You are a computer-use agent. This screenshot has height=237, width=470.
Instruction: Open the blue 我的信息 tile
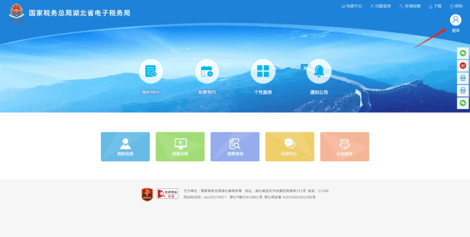(125, 147)
